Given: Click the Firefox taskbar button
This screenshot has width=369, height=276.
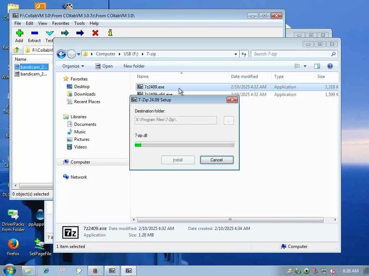Looking at the screenshot, I should coord(95,271).
